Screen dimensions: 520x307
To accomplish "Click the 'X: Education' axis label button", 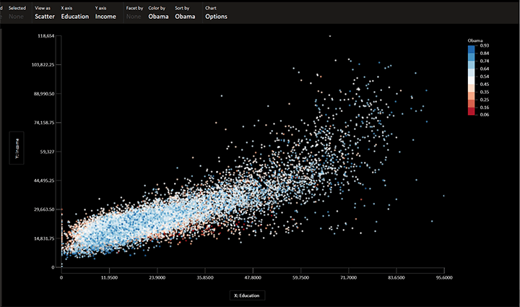I will (x=244, y=295).
